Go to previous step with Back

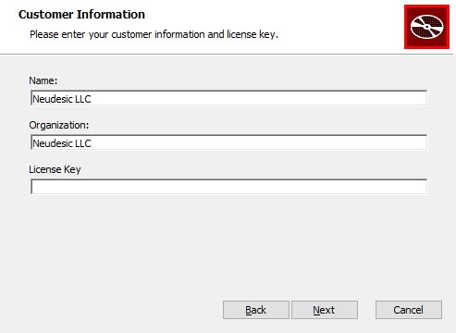point(256,310)
